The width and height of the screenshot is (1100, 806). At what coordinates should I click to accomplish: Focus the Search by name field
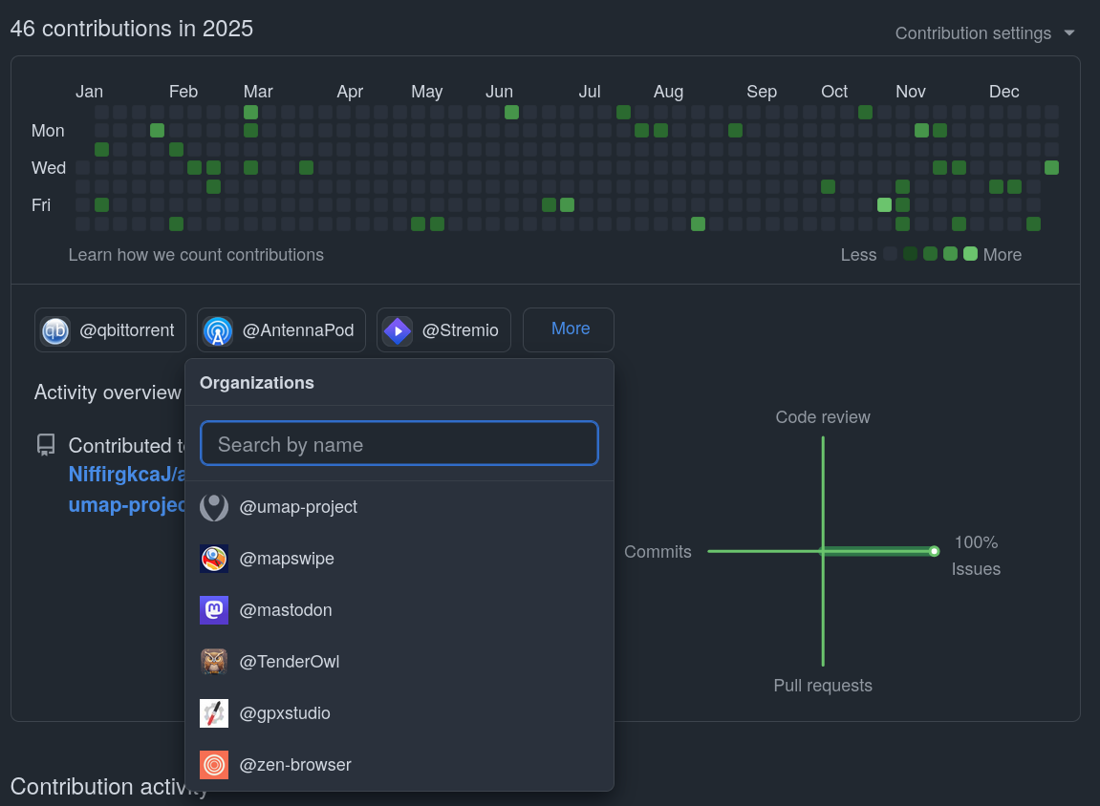(399, 444)
